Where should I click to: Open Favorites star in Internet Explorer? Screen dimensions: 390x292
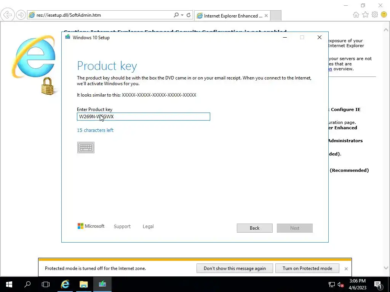tap(365, 15)
